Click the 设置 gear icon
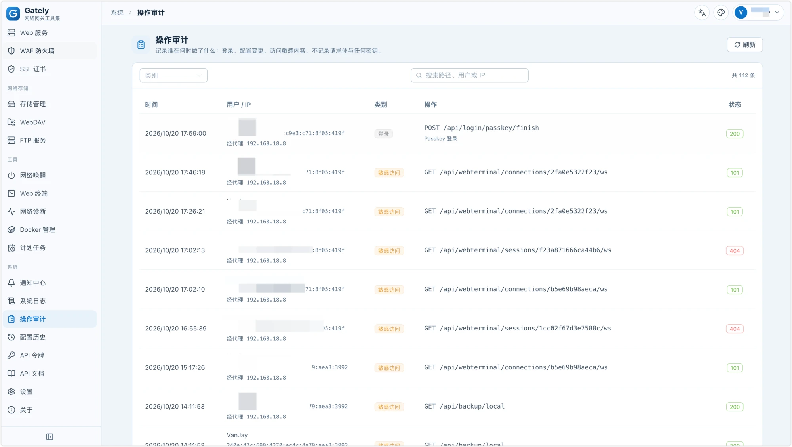This screenshot has height=447, width=792. [x=11, y=392]
